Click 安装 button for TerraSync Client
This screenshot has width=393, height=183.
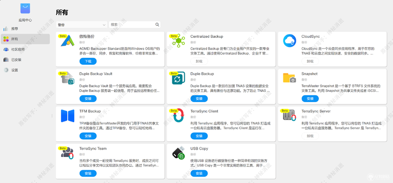tap(199, 136)
